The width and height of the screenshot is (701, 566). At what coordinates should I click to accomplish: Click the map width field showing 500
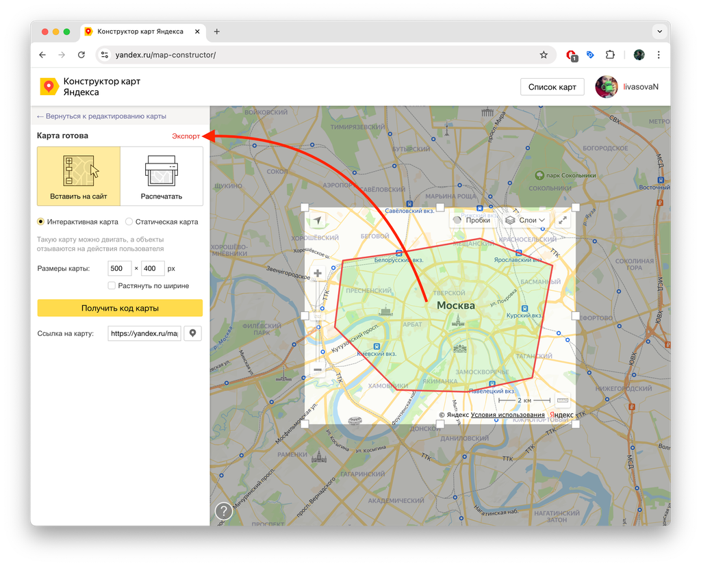(119, 268)
